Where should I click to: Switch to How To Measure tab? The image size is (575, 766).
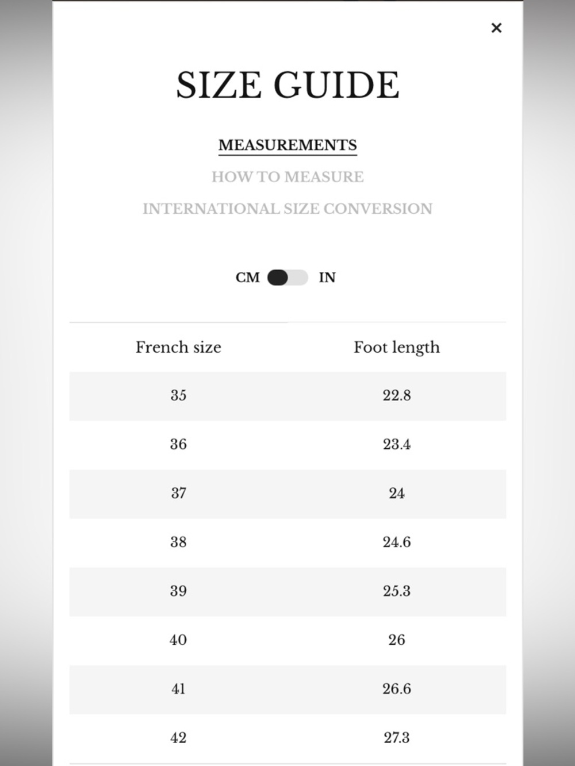(287, 176)
